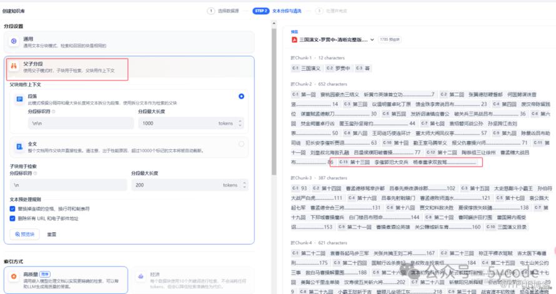Select the 经济 index method card
This screenshot has height=294, width=556.
pos(194,280)
